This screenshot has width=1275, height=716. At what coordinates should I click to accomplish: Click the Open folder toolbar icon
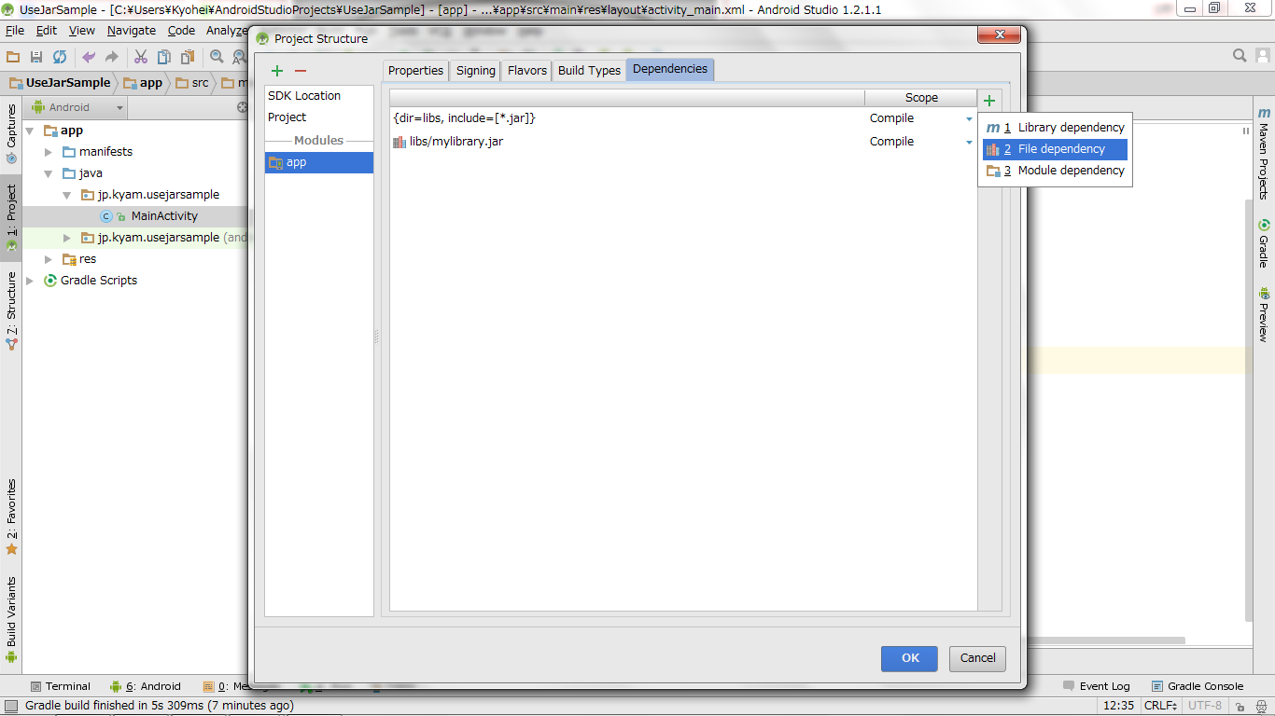[13, 57]
